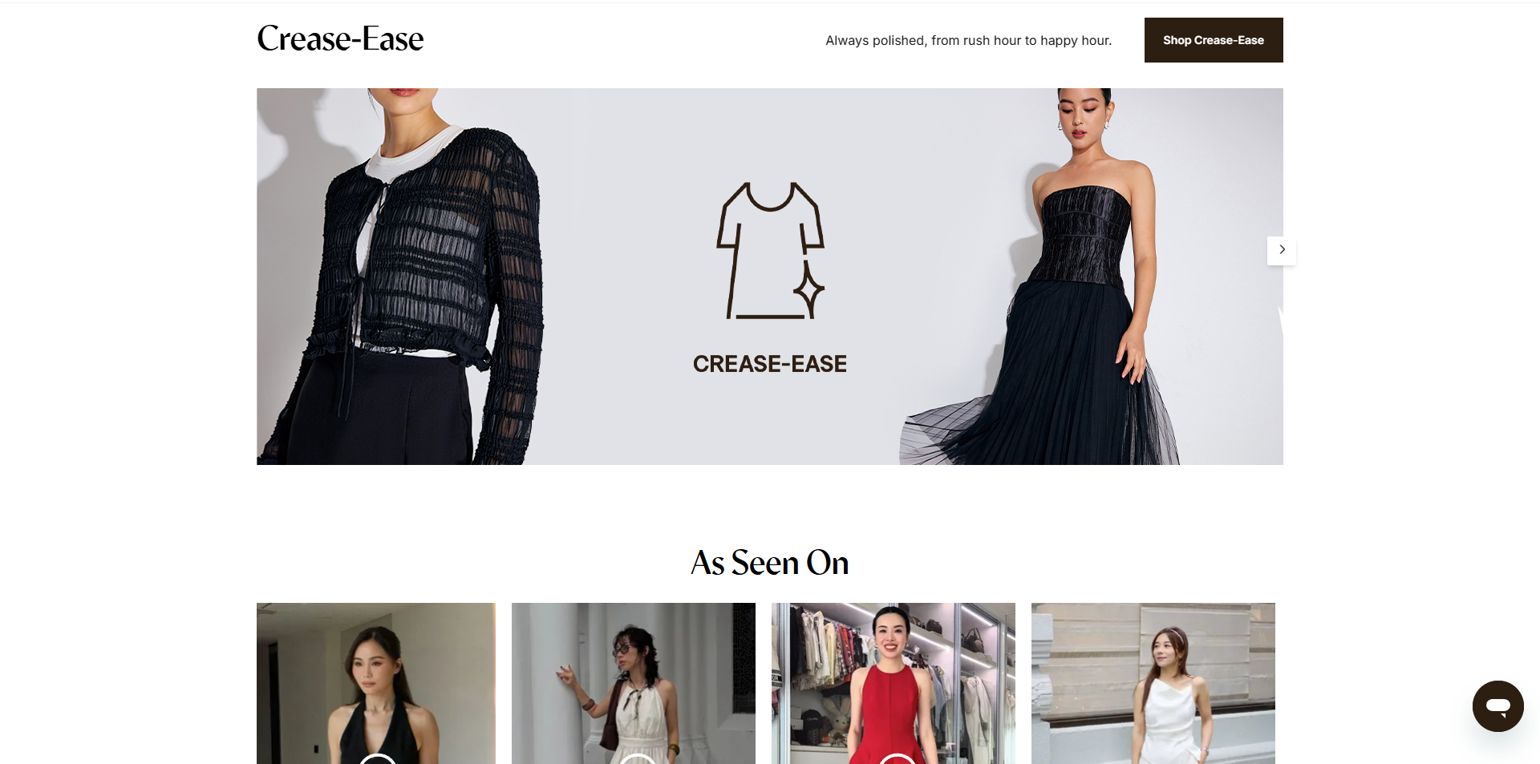
Task: Open the chat bubble widget
Action: [x=1497, y=705]
